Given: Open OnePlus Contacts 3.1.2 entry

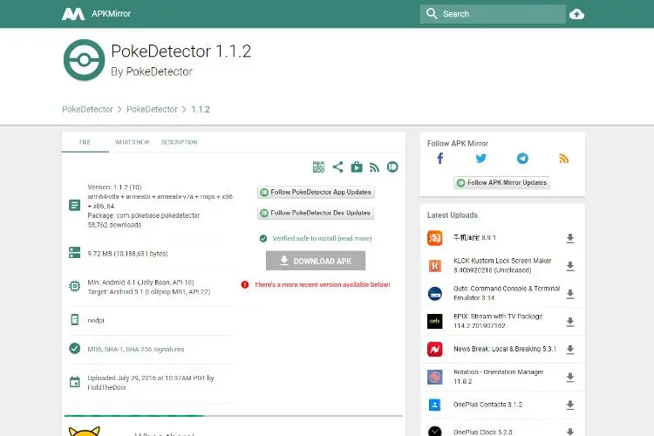Looking at the screenshot, I should [x=487, y=405].
